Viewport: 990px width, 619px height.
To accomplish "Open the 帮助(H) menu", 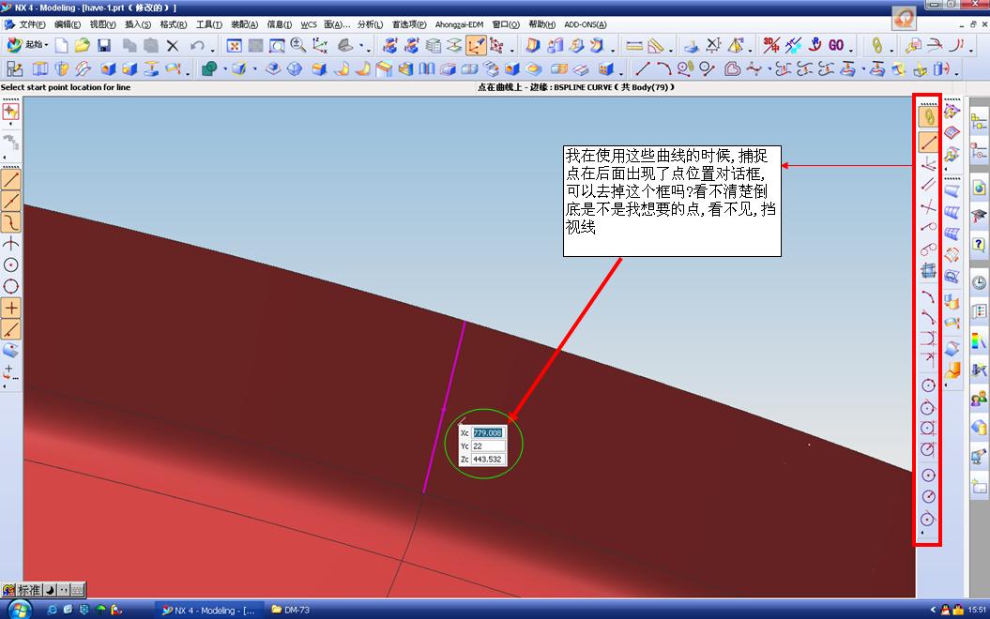I will [x=541, y=24].
